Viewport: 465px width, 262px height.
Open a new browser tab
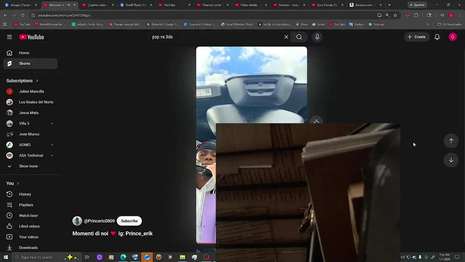click(389, 5)
